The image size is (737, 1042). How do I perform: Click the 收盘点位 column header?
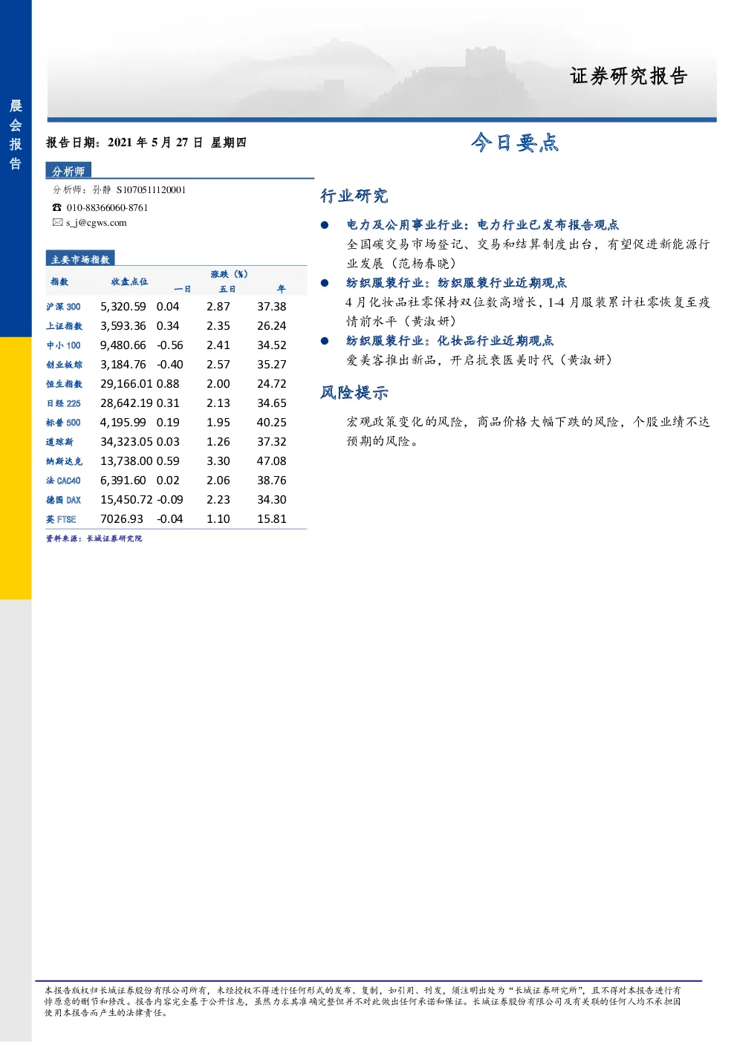click(129, 281)
